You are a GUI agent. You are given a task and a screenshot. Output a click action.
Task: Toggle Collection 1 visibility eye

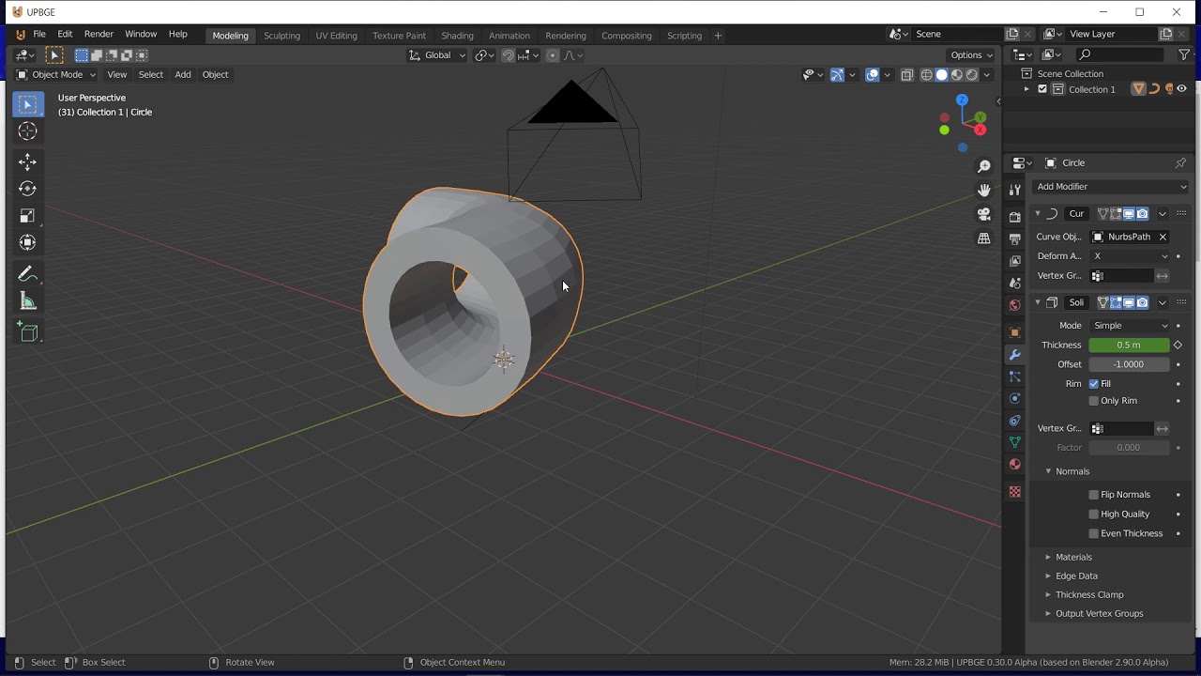click(1182, 89)
